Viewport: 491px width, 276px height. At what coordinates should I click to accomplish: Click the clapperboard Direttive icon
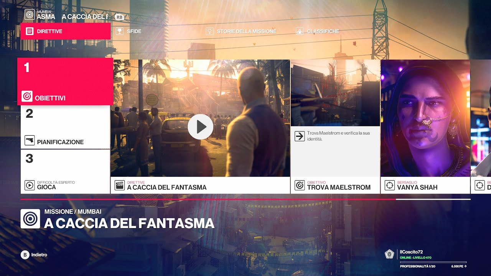coord(120,186)
